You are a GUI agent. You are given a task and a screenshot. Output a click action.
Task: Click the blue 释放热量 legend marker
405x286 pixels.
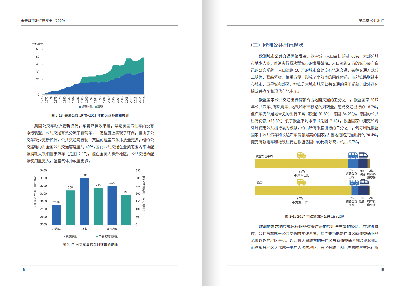(x=64, y=236)
